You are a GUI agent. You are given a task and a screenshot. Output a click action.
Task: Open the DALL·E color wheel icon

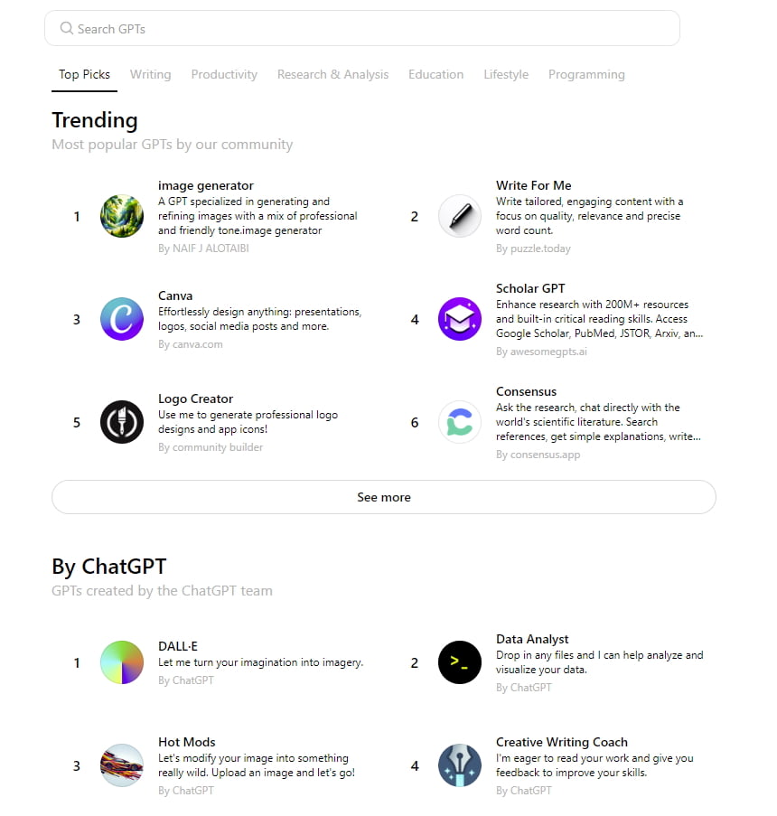click(x=122, y=662)
